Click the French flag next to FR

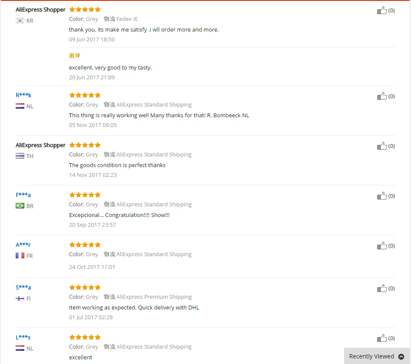click(20, 256)
